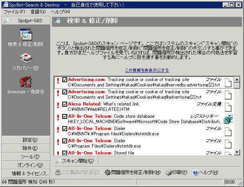
Task: Expand the ツール(T) sidebar section
Action: pos(26,157)
